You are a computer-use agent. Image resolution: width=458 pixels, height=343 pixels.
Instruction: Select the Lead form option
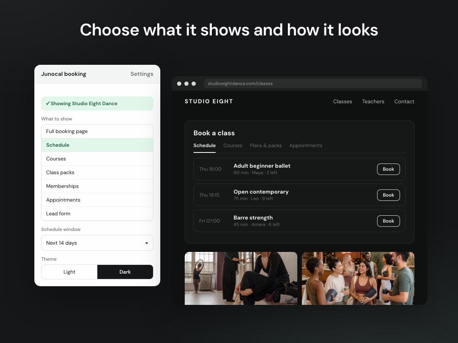[97, 214]
